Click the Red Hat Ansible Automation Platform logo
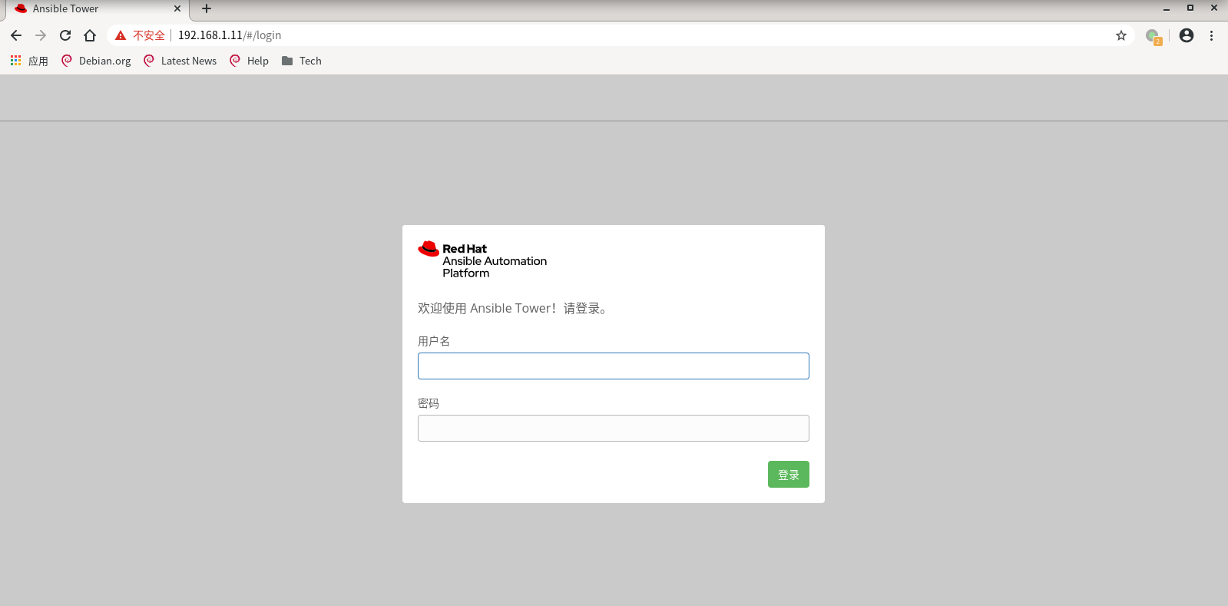Viewport: 1228px width, 606px height. 482,260
